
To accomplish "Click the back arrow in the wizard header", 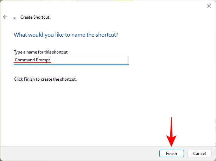I will [5, 17].
